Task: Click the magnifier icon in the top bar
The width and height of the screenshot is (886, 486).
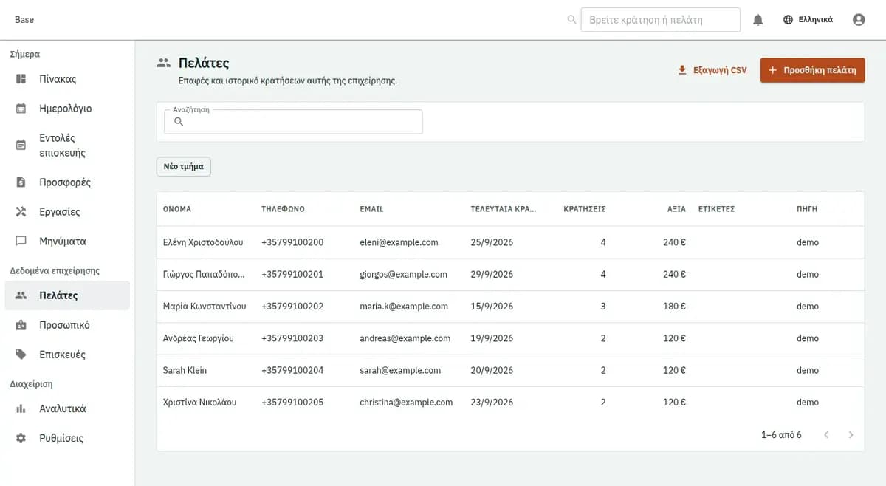Action: [571, 20]
